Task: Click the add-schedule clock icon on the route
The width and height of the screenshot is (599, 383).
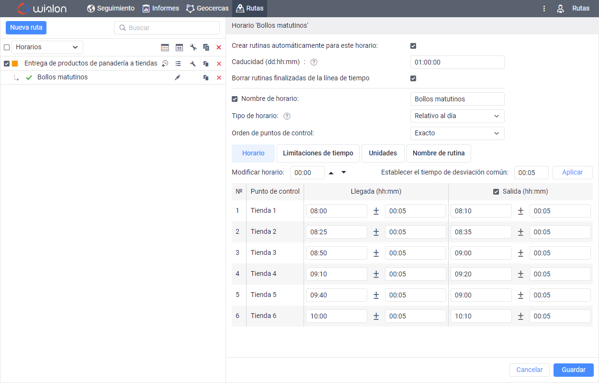Action: click(165, 64)
